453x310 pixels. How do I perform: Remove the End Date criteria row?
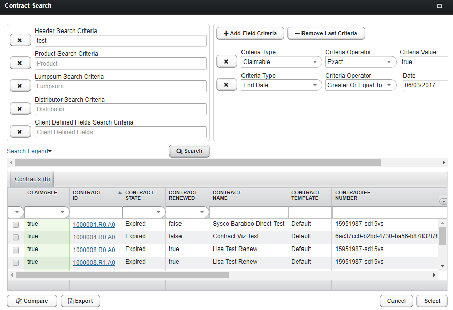click(226, 85)
